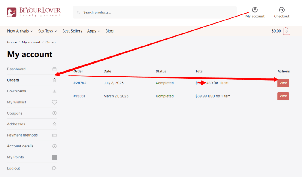Click the Payment methods card icon

click(x=54, y=135)
